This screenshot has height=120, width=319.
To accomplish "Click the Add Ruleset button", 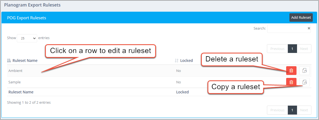I will [x=301, y=18].
